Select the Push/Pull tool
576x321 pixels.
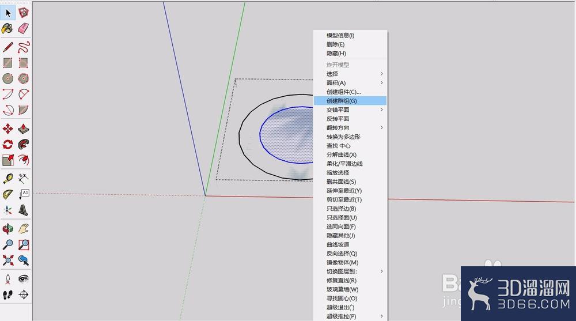click(x=24, y=129)
